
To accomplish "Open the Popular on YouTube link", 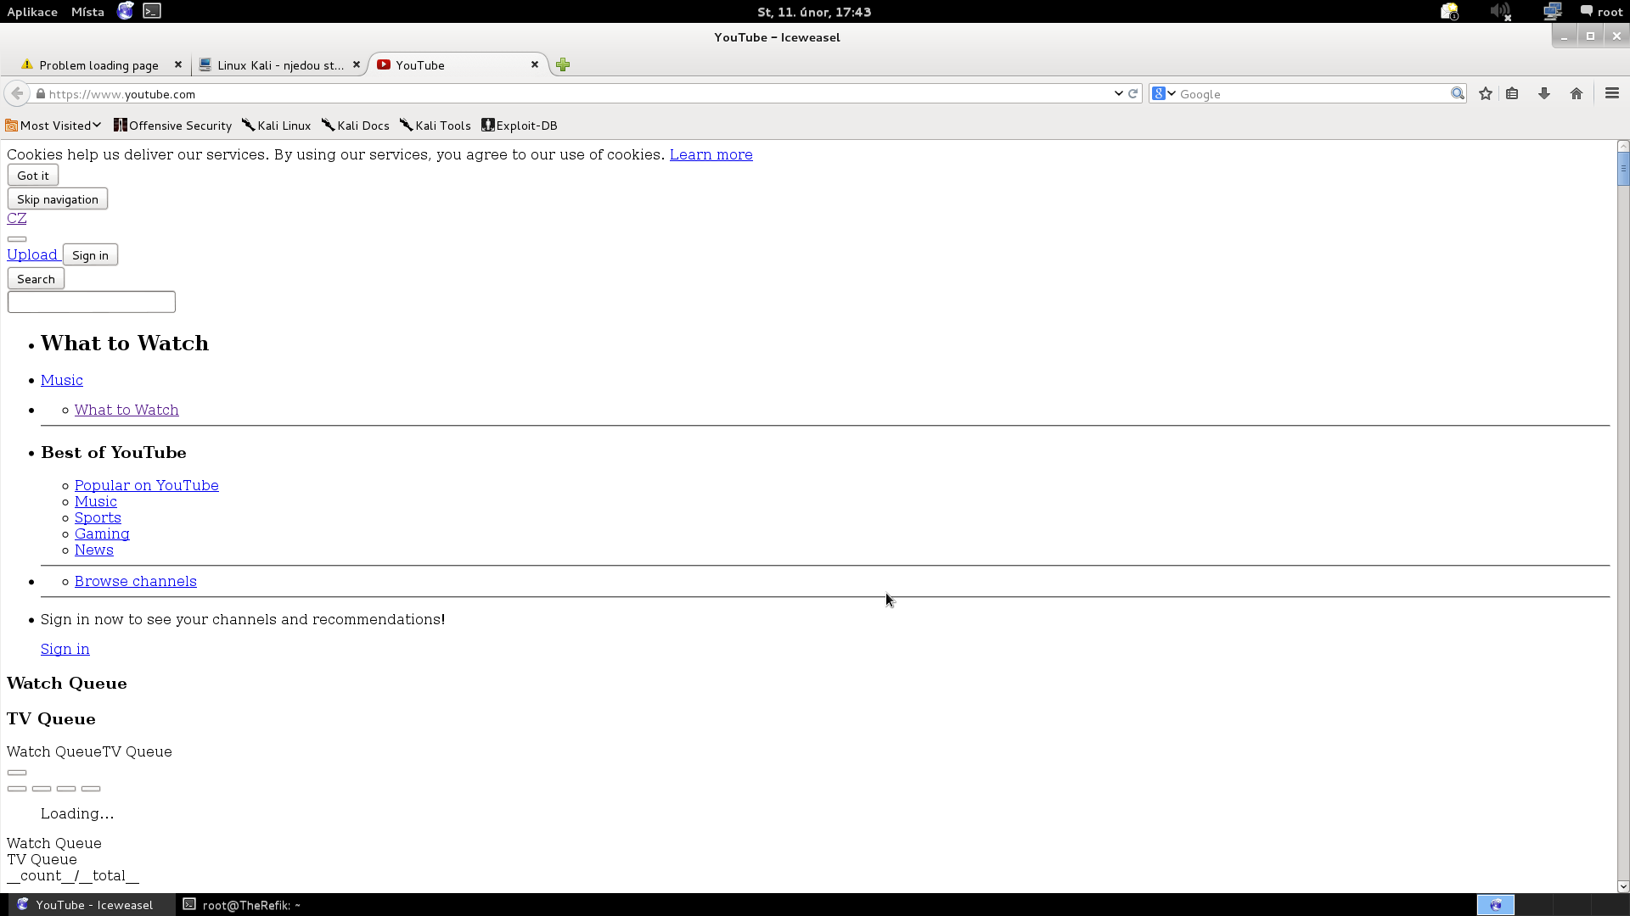I will click(147, 485).
